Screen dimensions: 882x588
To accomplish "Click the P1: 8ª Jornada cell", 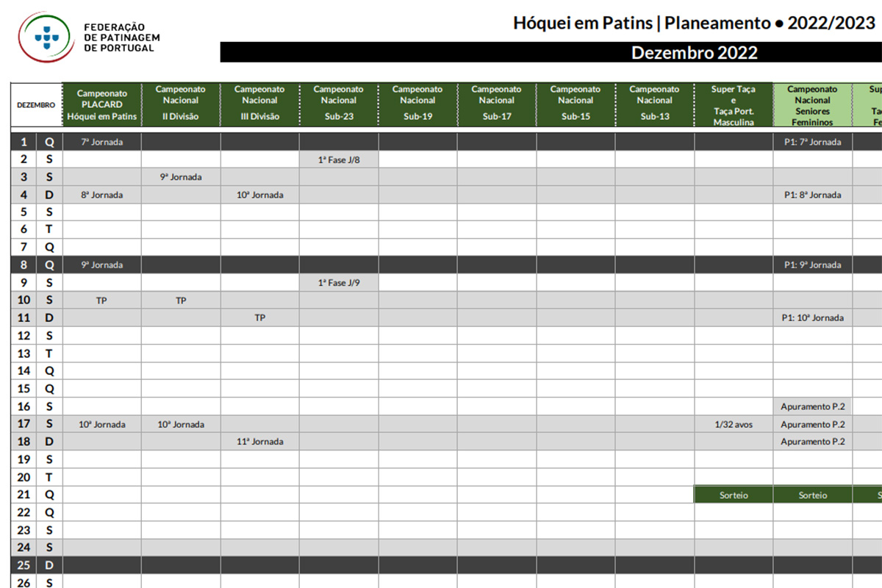I will [812, 195].
